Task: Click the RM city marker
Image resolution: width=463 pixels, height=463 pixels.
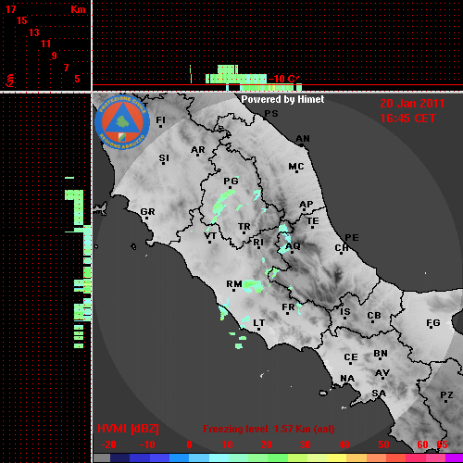Action: click(234, 290)
